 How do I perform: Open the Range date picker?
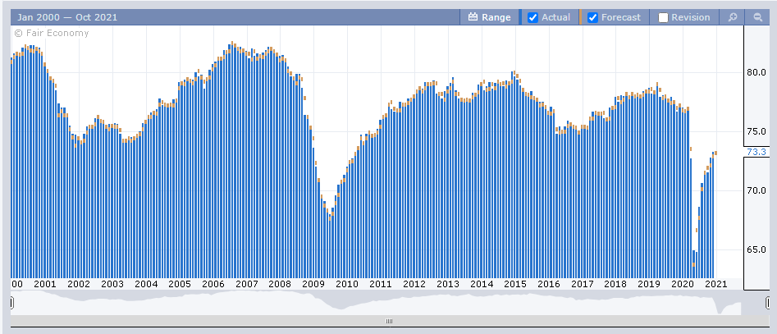(x=489, y=17)
